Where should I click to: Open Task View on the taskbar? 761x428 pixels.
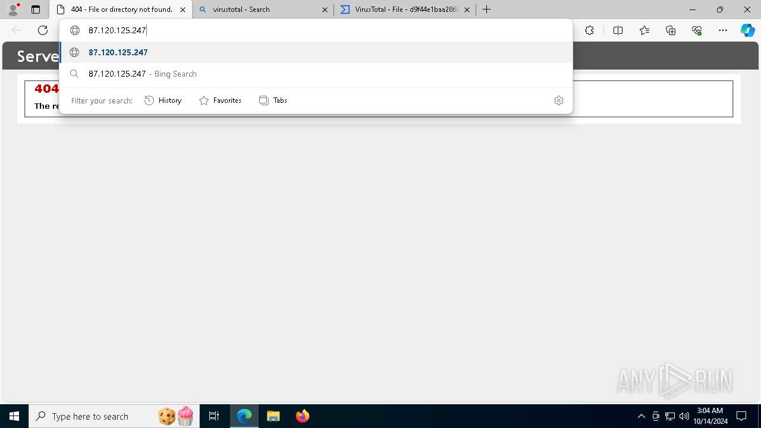pyautogui.click(x=214, y=416)
